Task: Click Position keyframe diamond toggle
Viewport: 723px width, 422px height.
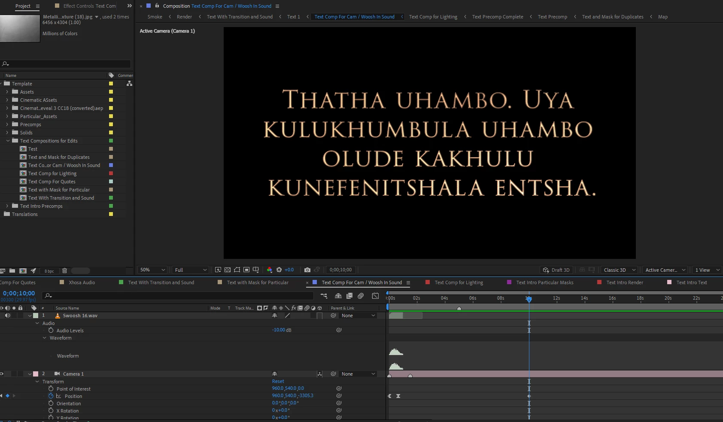Action: pos(7,396)
